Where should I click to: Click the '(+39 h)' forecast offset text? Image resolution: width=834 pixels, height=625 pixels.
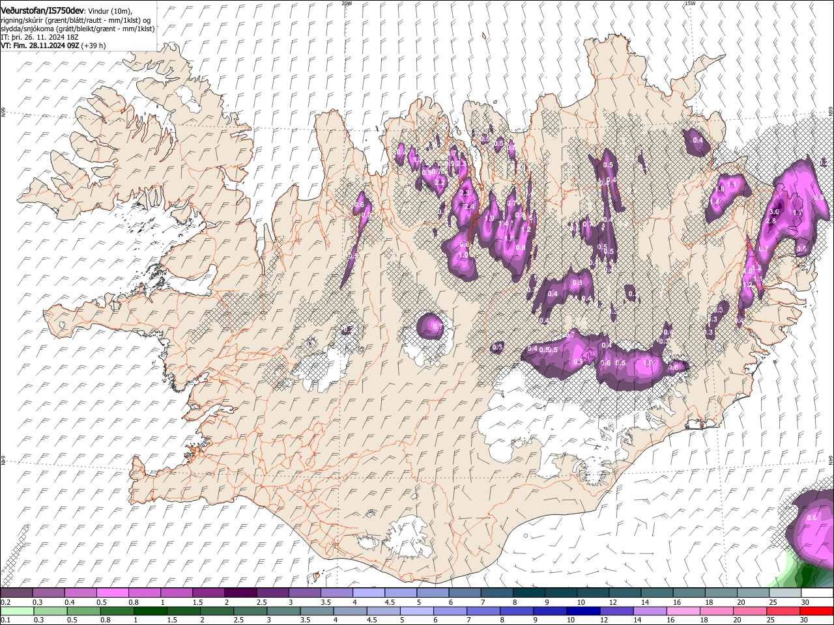coord(94,46)
